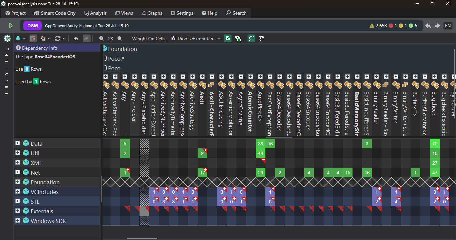This screenshot has height=240, width=456.
Task: Open the Smart Code City menu
Action: coord(55,13)
